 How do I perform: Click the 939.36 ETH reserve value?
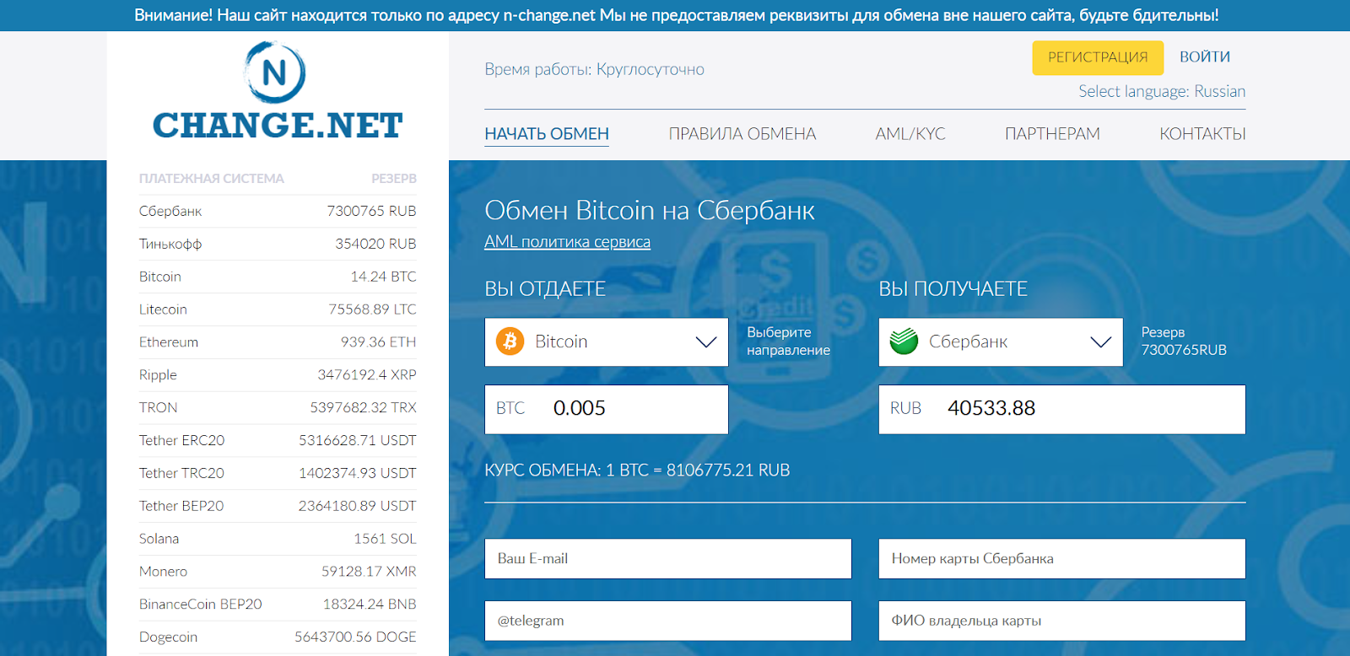(378, 342)
